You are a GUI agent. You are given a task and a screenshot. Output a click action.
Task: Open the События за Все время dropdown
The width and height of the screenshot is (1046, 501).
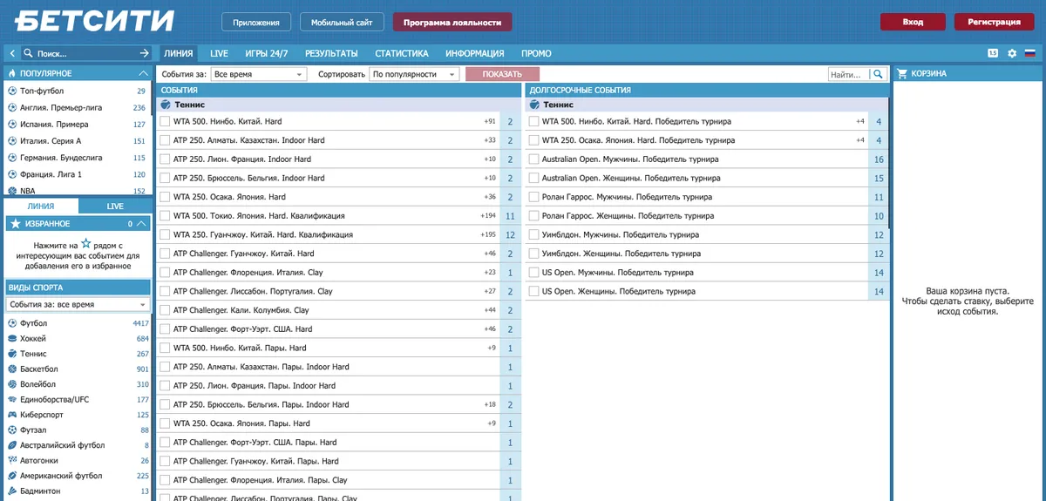pos(259,75)
